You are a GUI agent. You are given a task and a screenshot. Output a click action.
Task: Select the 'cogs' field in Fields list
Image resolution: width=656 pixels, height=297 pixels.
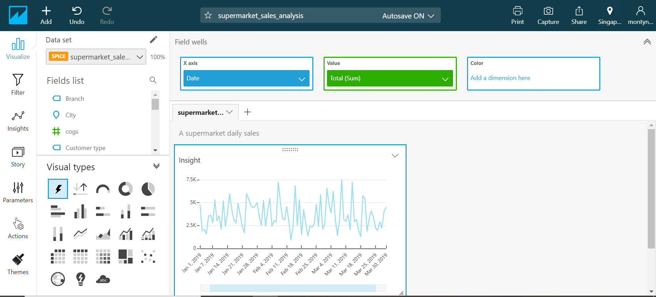coord(72,131)
